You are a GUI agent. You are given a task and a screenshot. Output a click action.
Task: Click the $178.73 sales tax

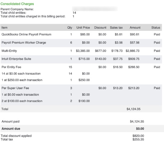coord(117,51)
